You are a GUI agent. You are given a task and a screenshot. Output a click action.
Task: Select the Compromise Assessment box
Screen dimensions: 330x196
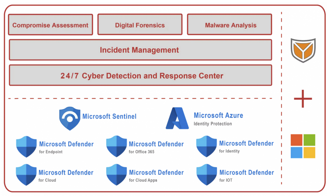[50, 25]
